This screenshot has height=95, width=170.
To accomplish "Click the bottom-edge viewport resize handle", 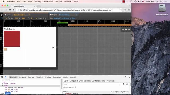I will (x=29, y=68).
